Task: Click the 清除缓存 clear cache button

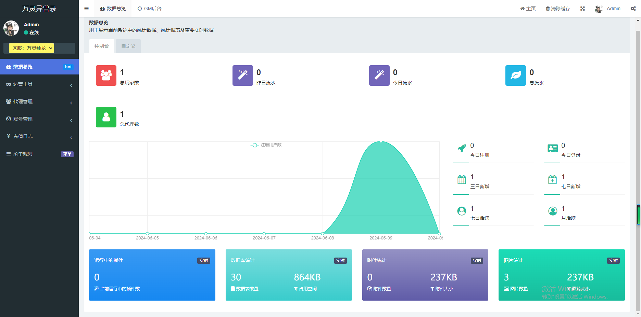Action: coord(558,9)
